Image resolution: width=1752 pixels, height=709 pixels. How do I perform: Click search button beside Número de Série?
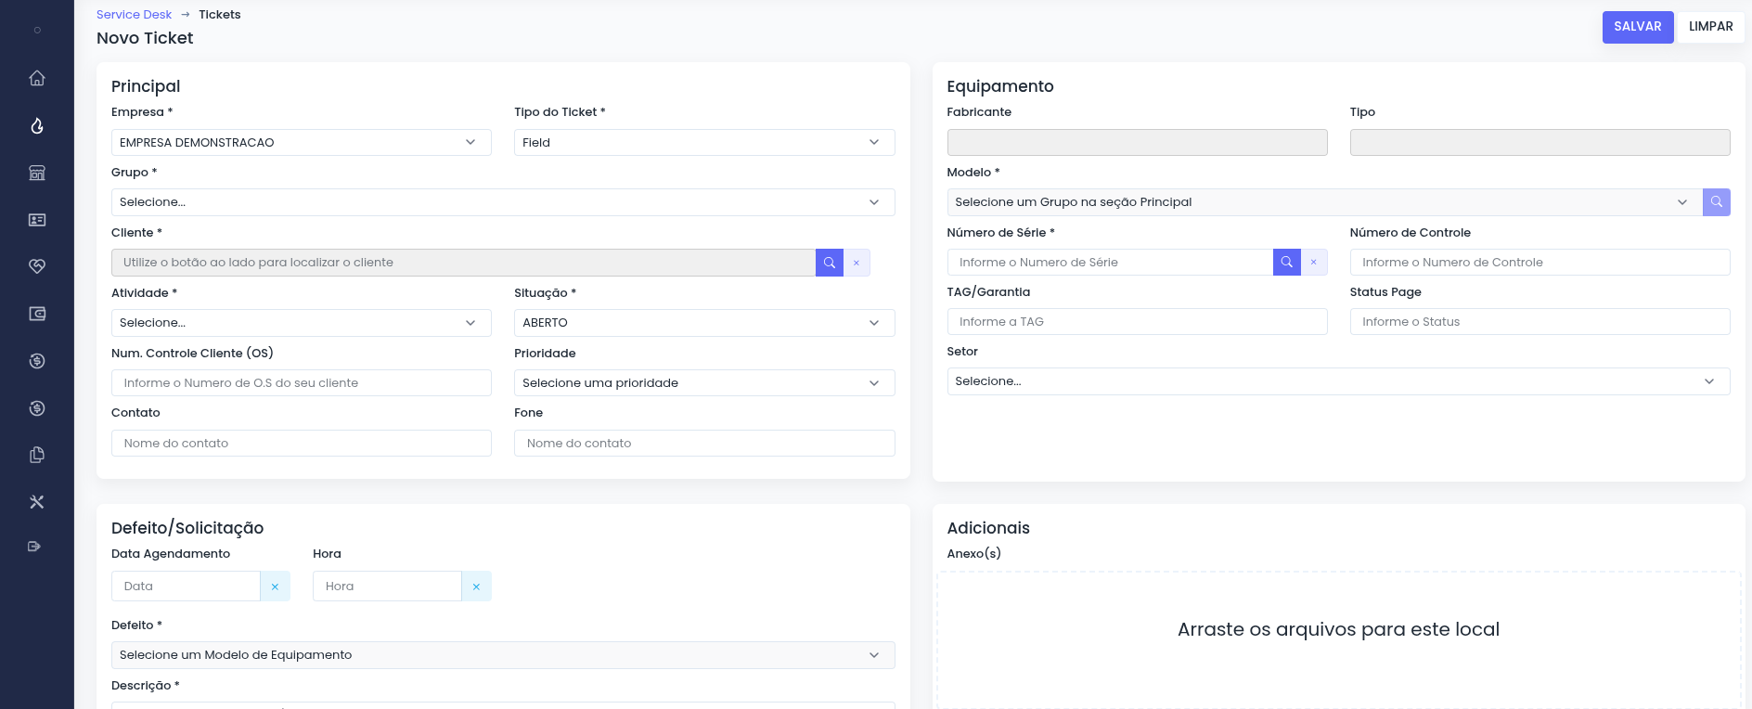pyautogui.click(x=1286, y=263)
